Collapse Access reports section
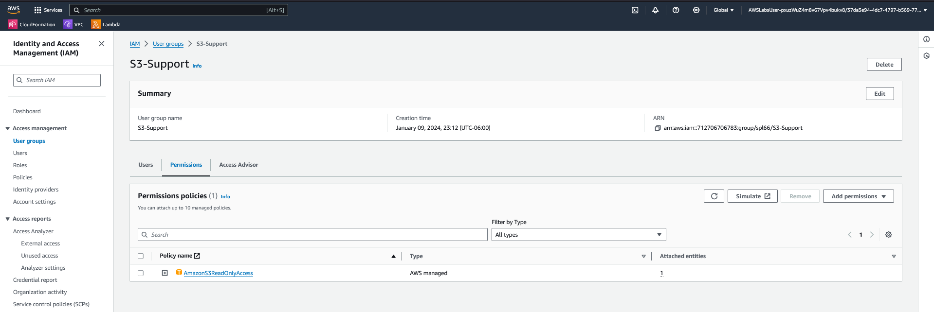Image resolution: width=934 pixels, height=312 pixels. pos(7,219)
